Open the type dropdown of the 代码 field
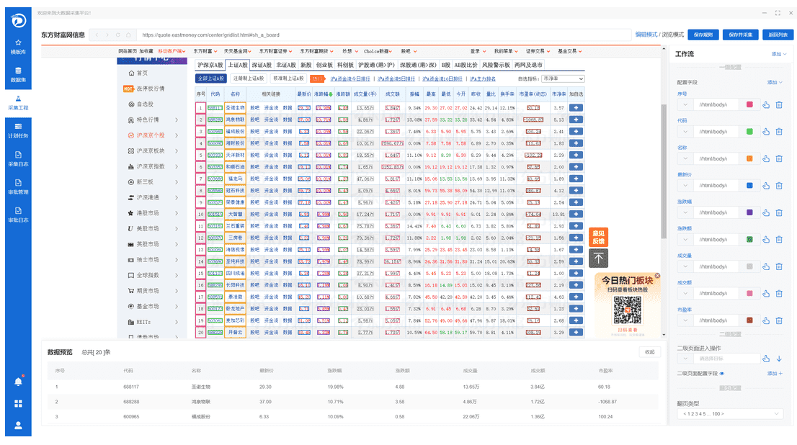Viewport: 797px width, 445px height. [685, 132]
